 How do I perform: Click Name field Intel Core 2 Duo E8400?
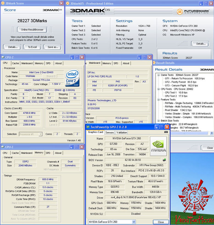(41, 72)
